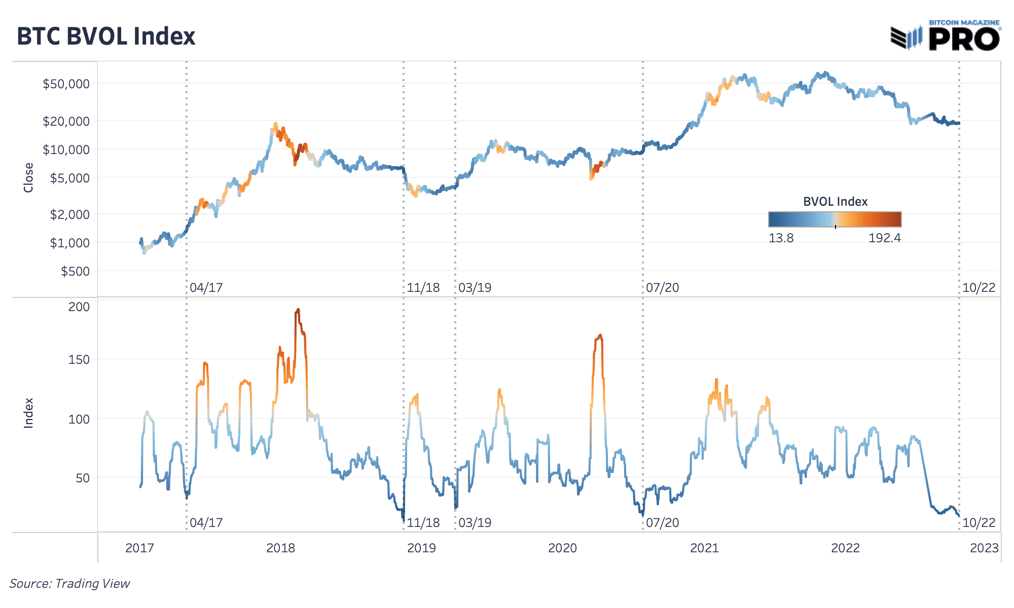Click the 11/18 marker in price chart
The height and width of the screenshot is (608, 1014).
423,288
